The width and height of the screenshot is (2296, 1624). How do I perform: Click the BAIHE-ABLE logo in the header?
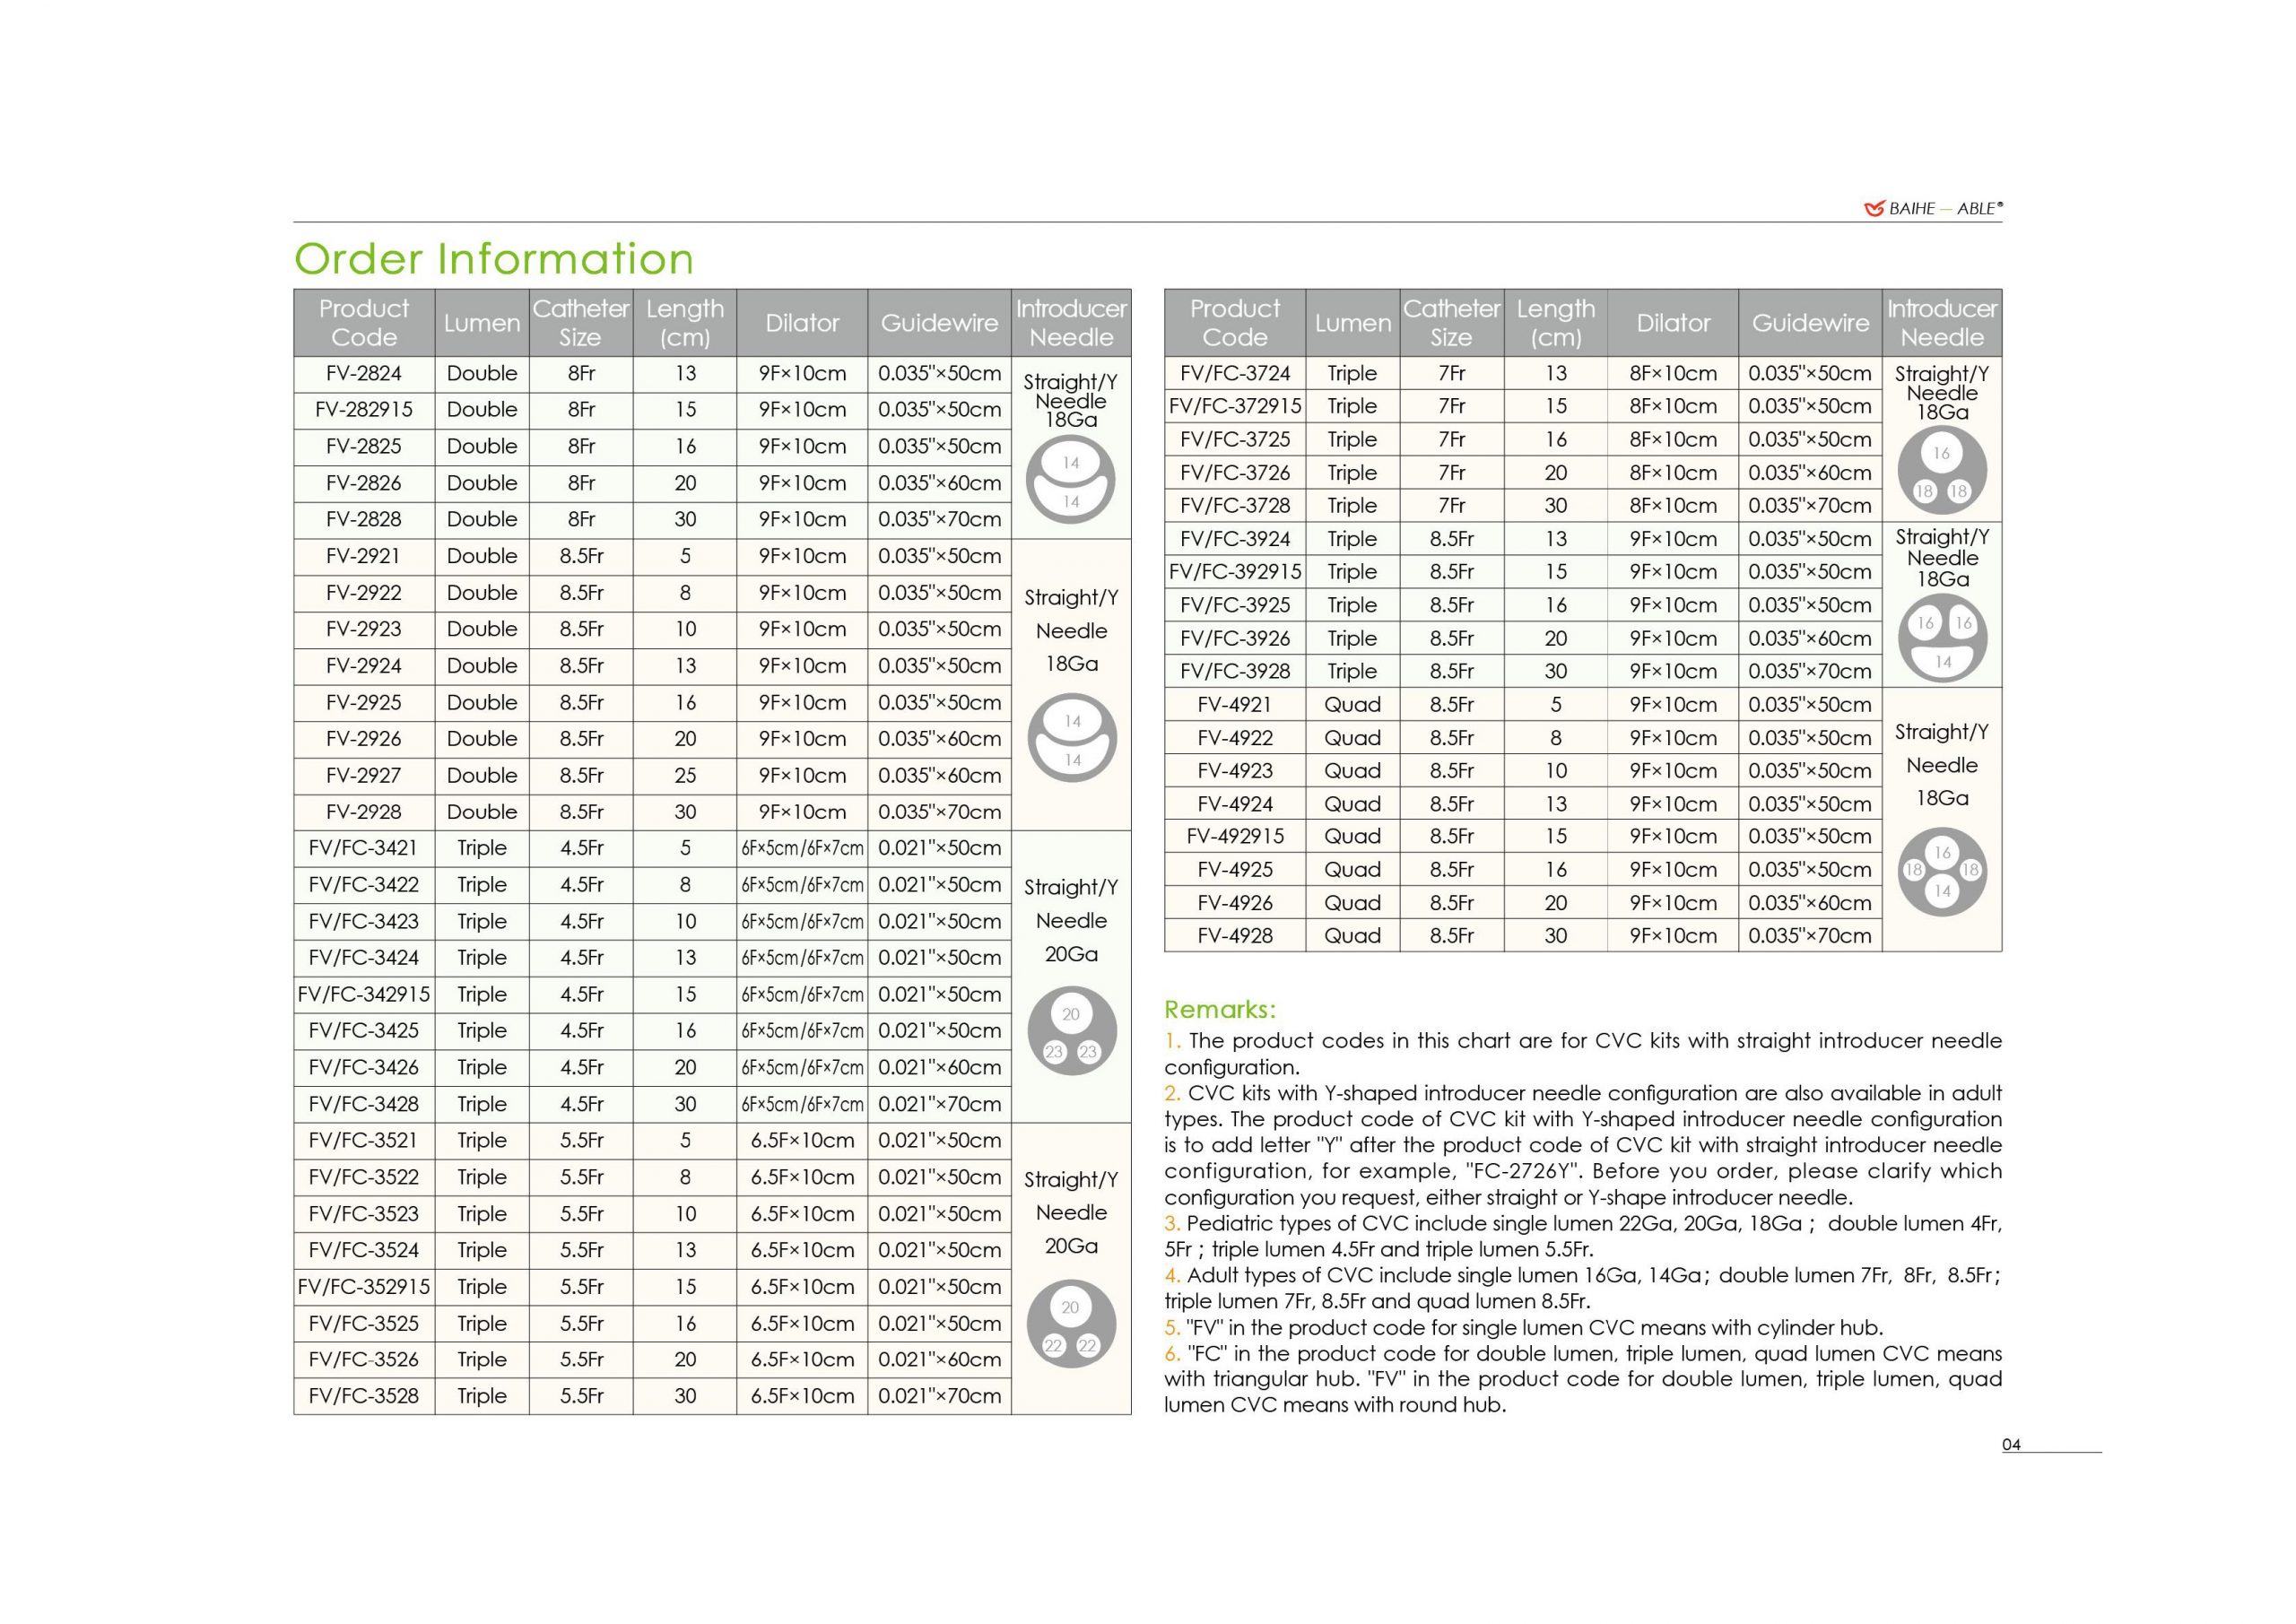pos(1933,208)
